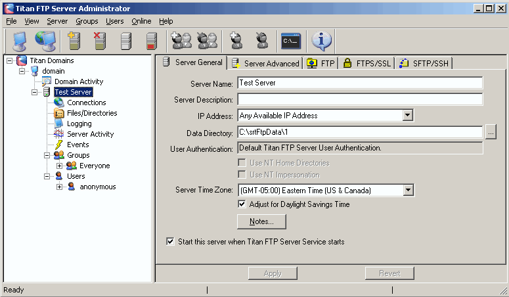Open the Groups menu
This screenshot has width=509, height=297.
(x=87, y=21)
